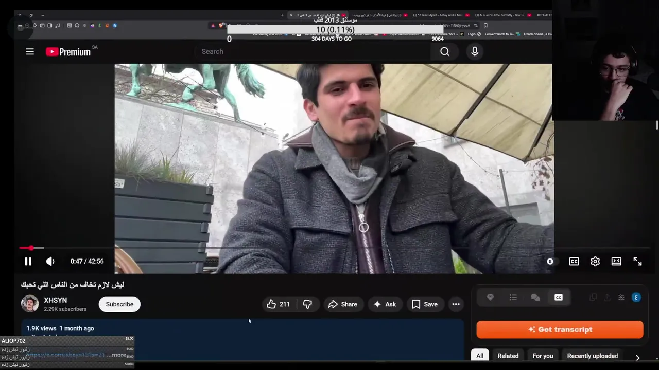The height and width of the screenshot is (370, 659).
Task: Show more filter chips with right arrow
Action: pyautogui.click(x=637, y=357)
